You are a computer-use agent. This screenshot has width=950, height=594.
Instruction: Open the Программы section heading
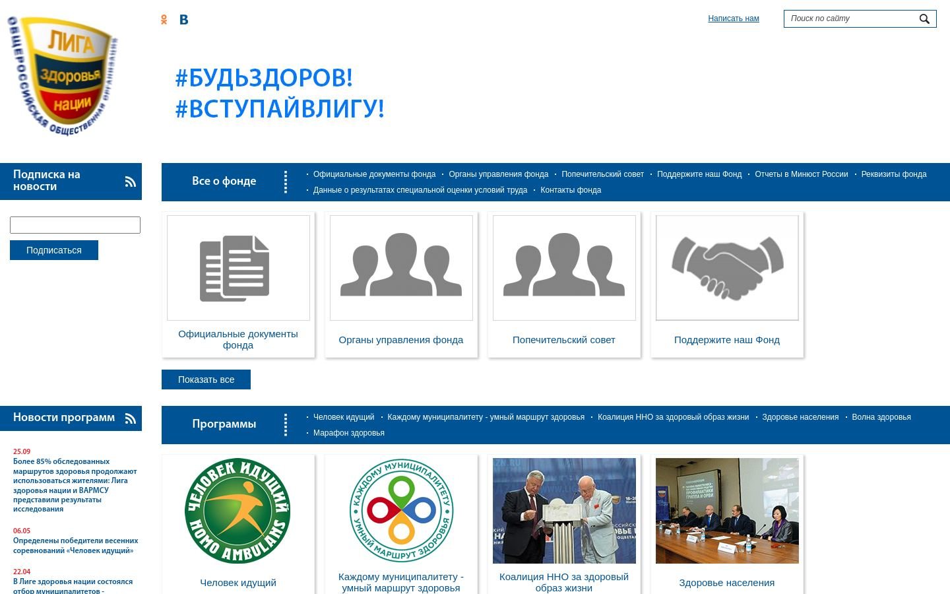224,424
